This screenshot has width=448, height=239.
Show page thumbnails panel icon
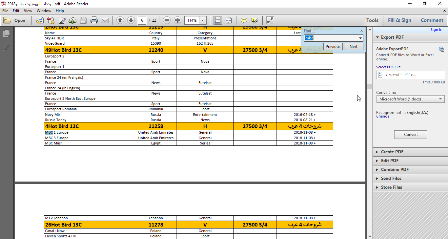point(6,33)
